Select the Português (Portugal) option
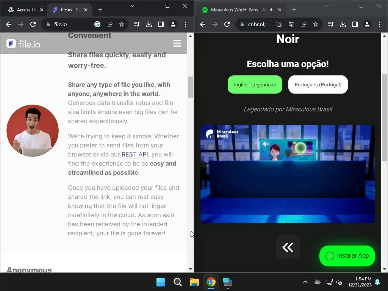The height and width of the screenshot is (291, 388). [318, 84]
